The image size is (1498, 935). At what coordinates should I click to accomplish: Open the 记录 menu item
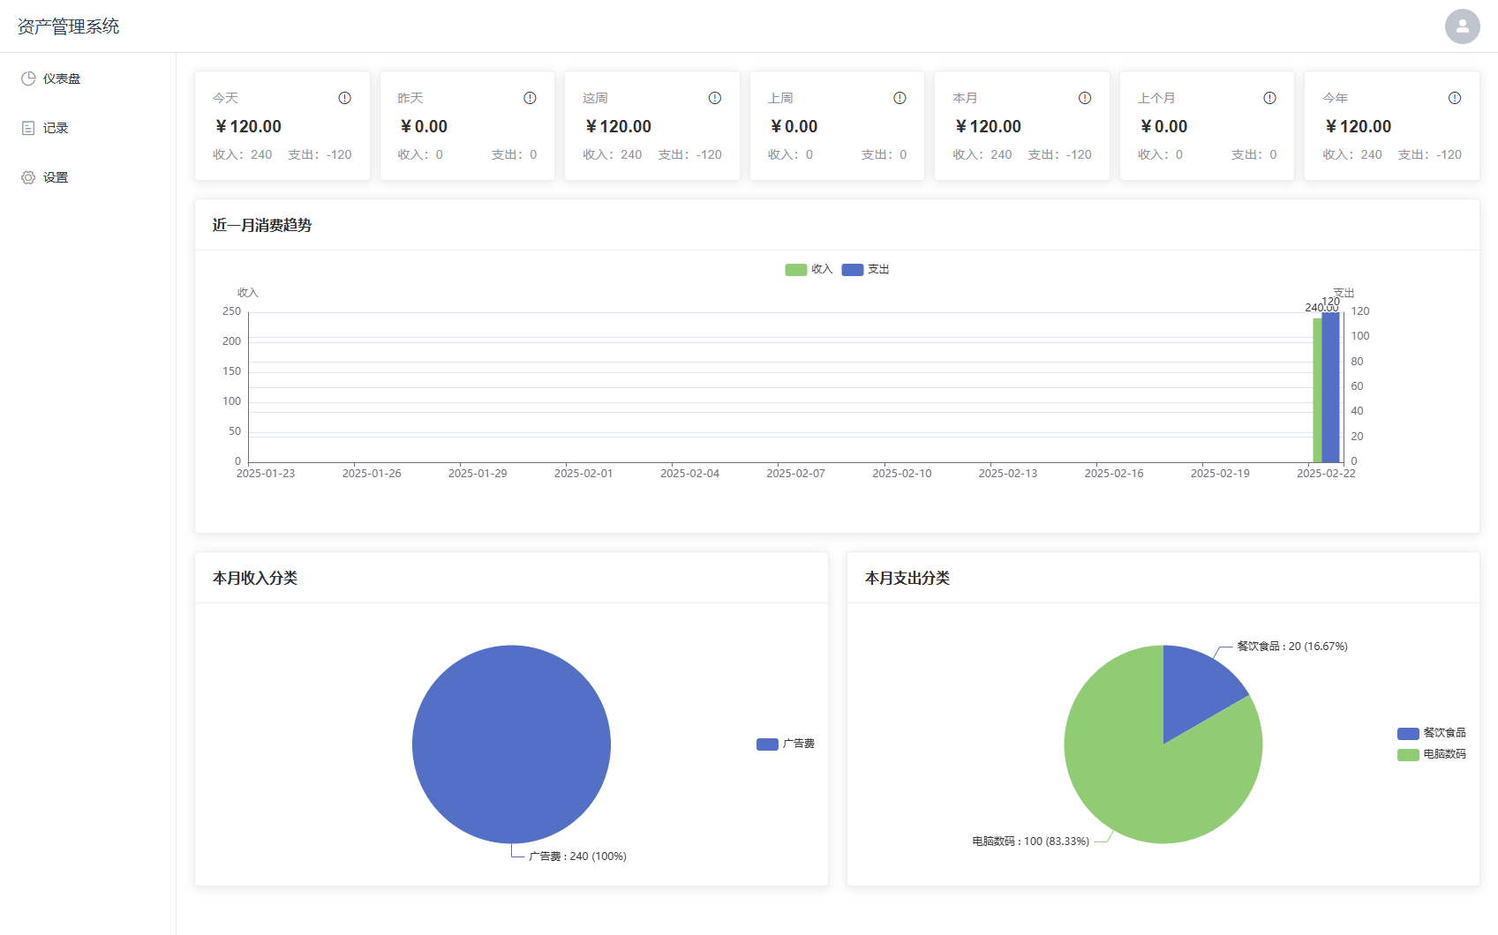click(x=88, y=128)
